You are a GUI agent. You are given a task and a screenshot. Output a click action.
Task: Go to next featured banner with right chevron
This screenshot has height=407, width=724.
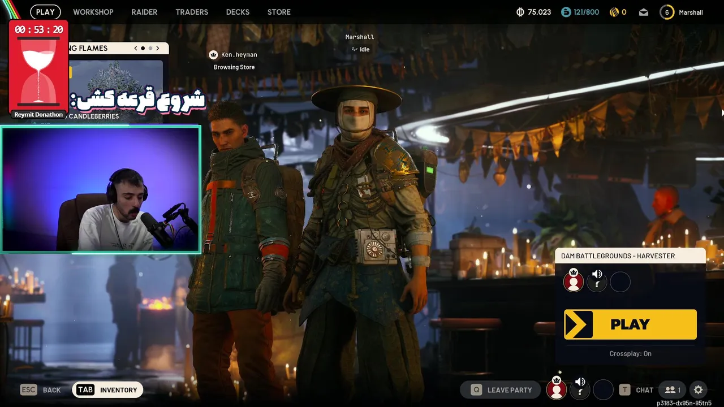click(x=158, y=48)
